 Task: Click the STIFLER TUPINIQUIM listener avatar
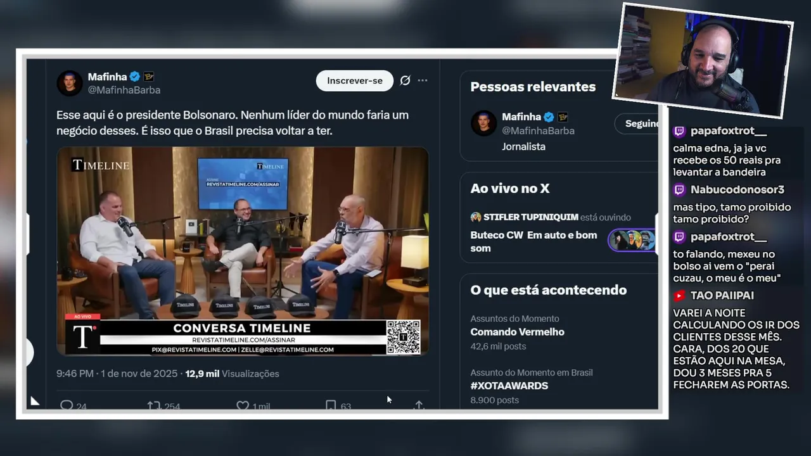(476, 217)
